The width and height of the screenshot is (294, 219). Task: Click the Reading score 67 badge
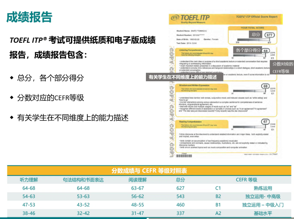coord(265,121)
